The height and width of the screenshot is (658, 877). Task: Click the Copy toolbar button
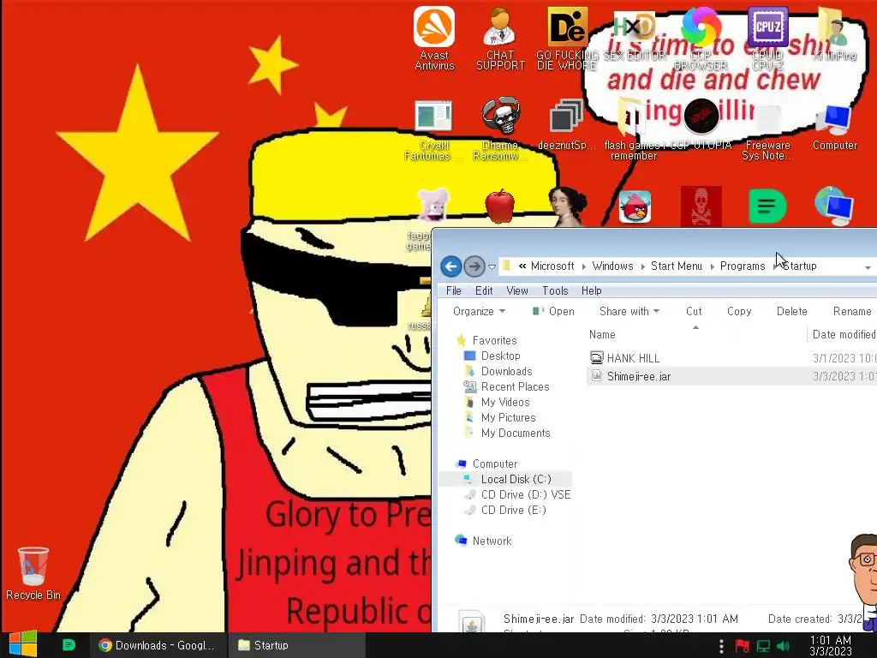coord(739,311)
